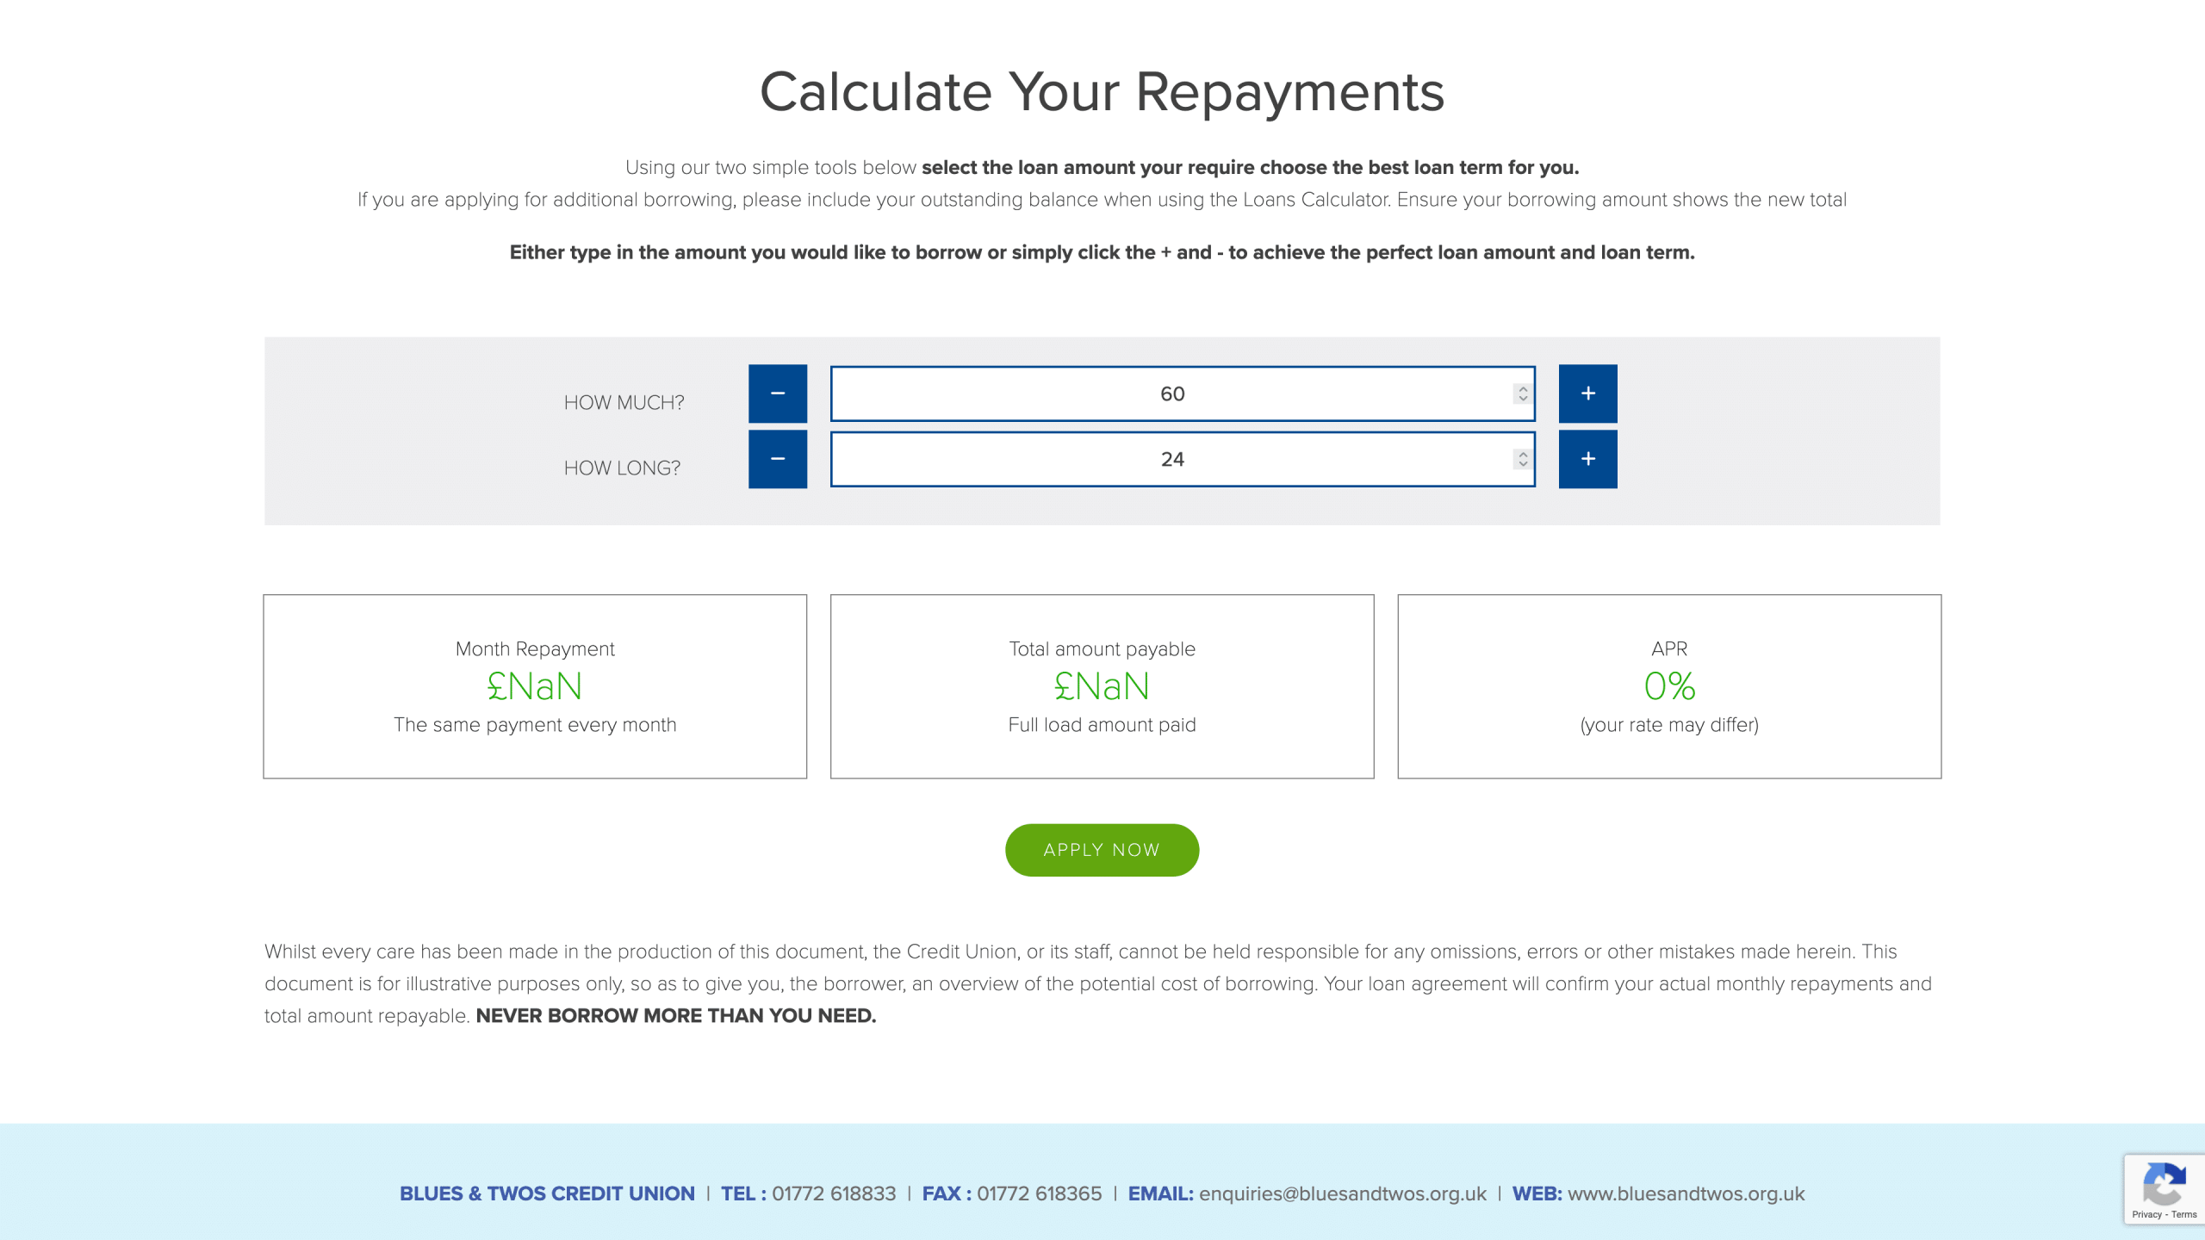Click the telephone number 01772 618833
The width and height of the screenshot is (2205, 1240).
tap(833, 1193)
